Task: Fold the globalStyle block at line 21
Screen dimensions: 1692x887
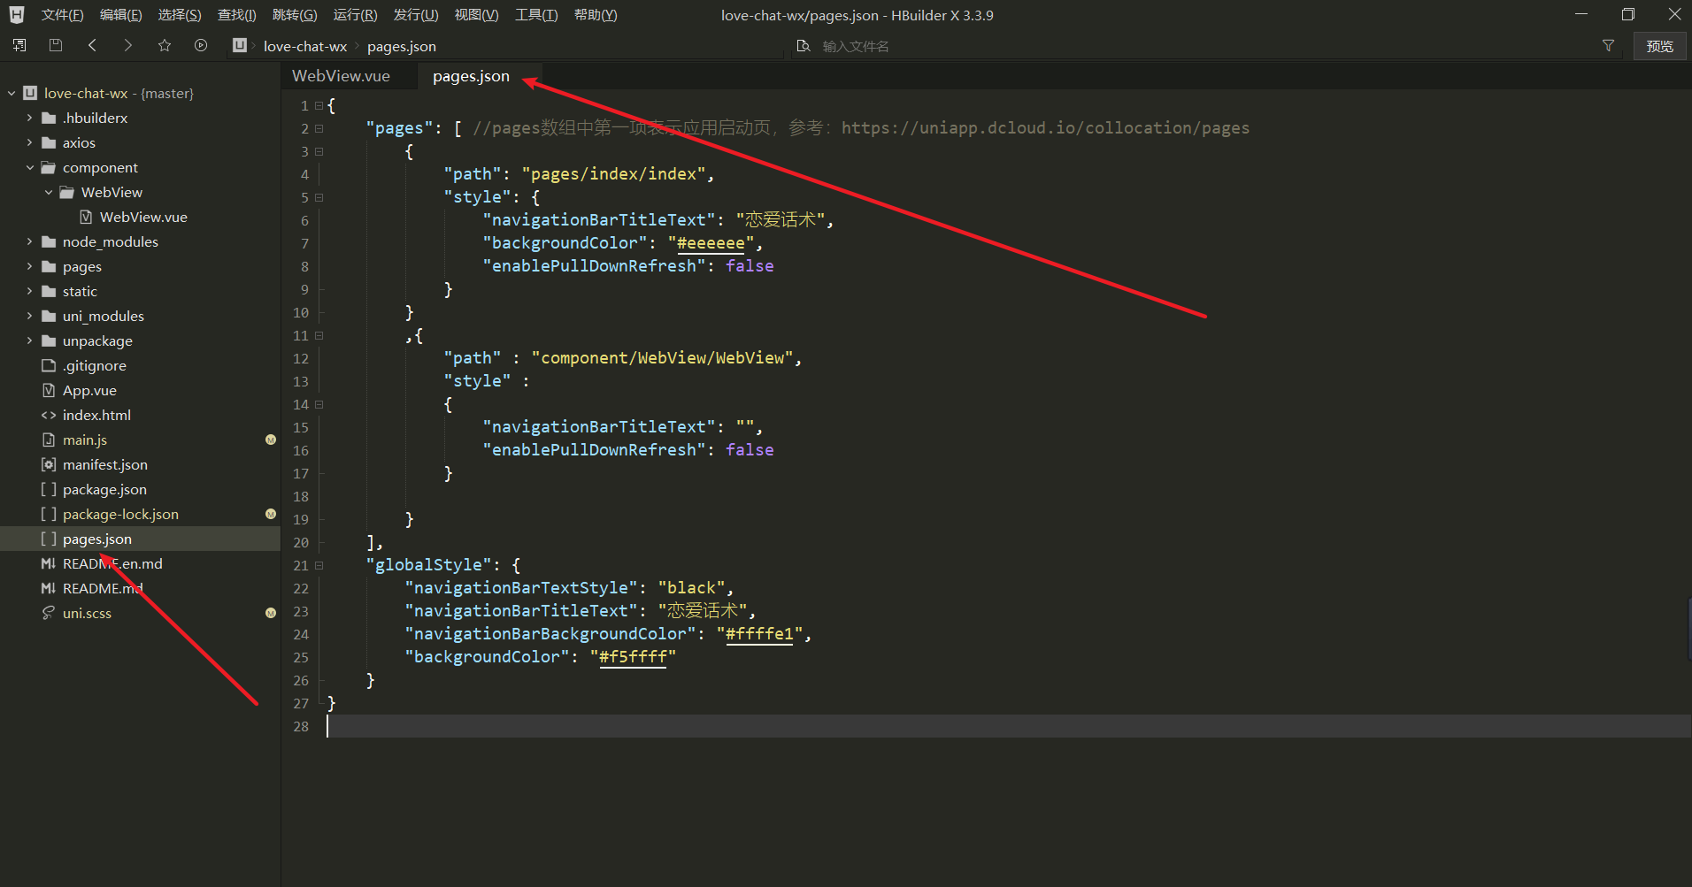Action: click(319, 565)
